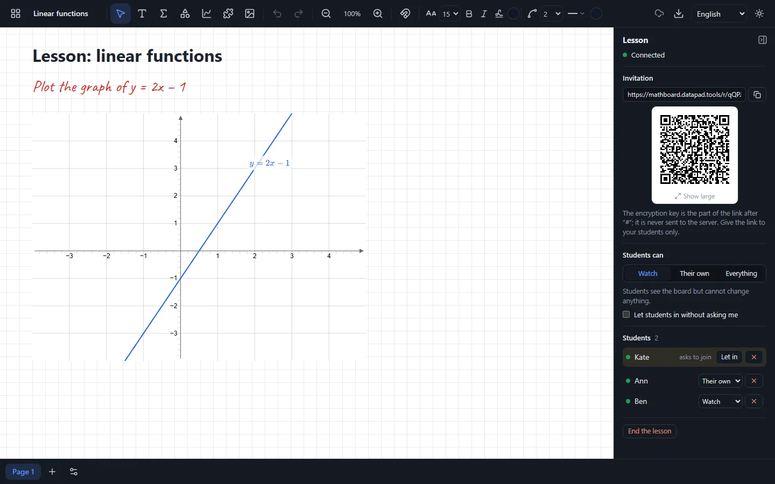Viewport: 775px width, 484px height.
Task: Open the line style dropdown
Action: point(576,14)
